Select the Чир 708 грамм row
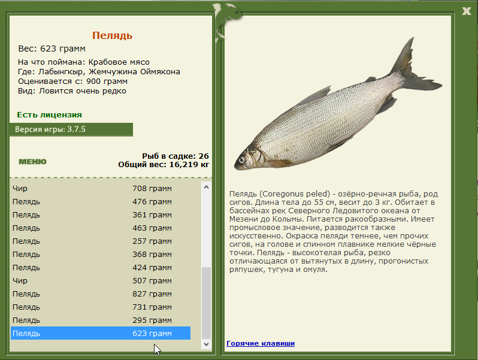The width and height of the screenshot is (478, 360). click(x=101, y=188)
